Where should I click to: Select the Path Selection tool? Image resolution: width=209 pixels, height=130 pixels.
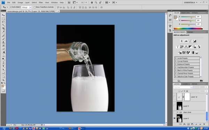coord(3,70)
